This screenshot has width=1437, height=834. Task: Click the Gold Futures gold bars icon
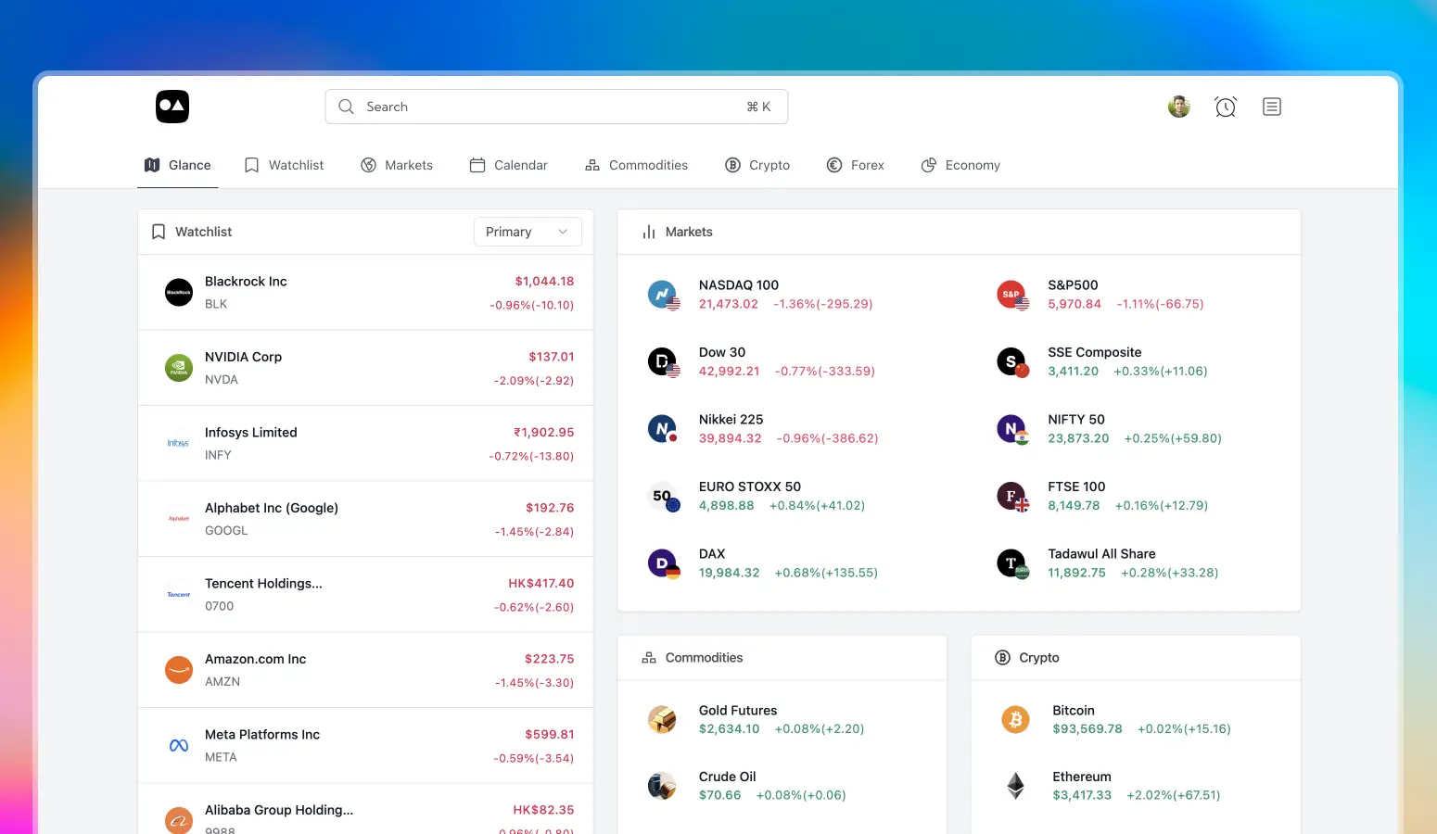[662, 719]
